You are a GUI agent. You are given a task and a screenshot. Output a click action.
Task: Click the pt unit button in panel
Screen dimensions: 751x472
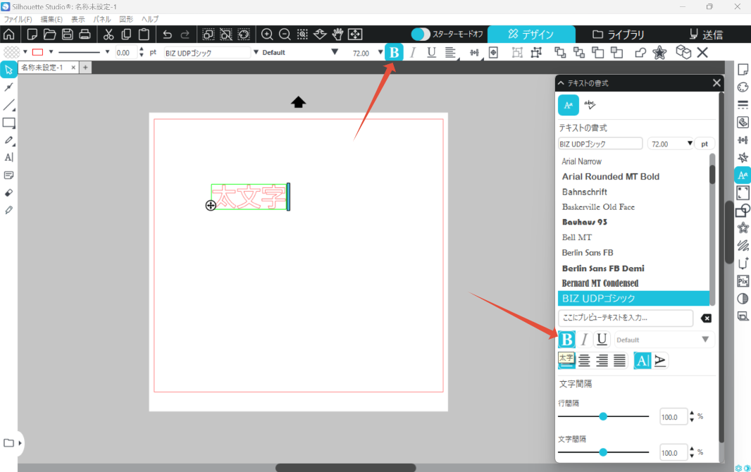705,144
